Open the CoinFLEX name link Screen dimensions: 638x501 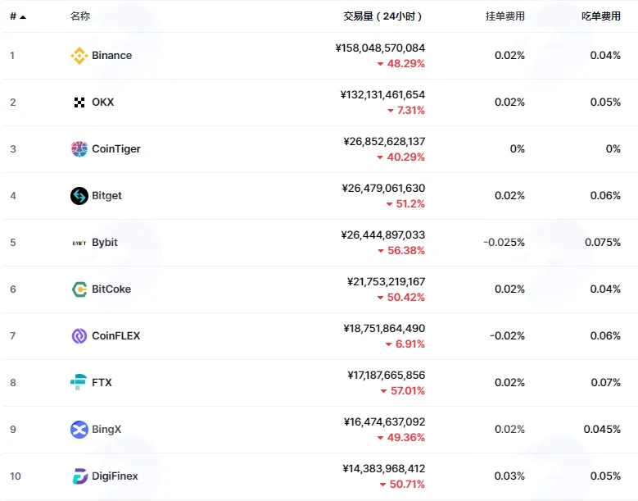coord(116,336)
